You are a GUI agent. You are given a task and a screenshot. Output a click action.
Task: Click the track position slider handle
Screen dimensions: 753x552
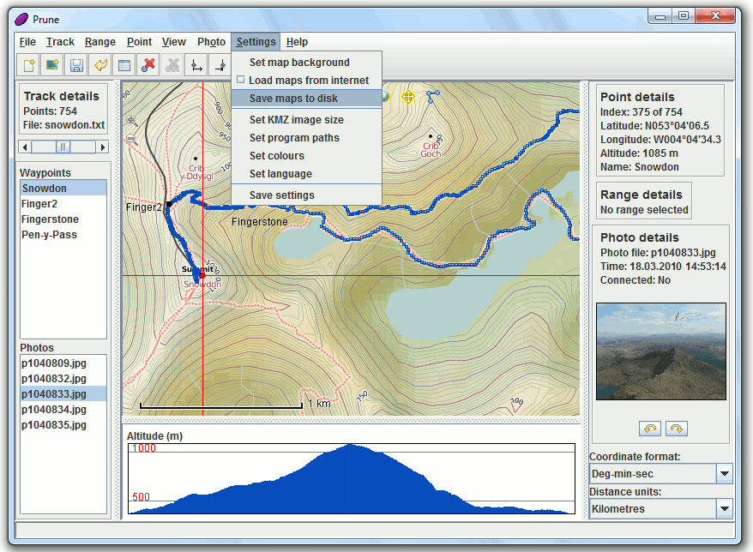[x=63, y=147]
